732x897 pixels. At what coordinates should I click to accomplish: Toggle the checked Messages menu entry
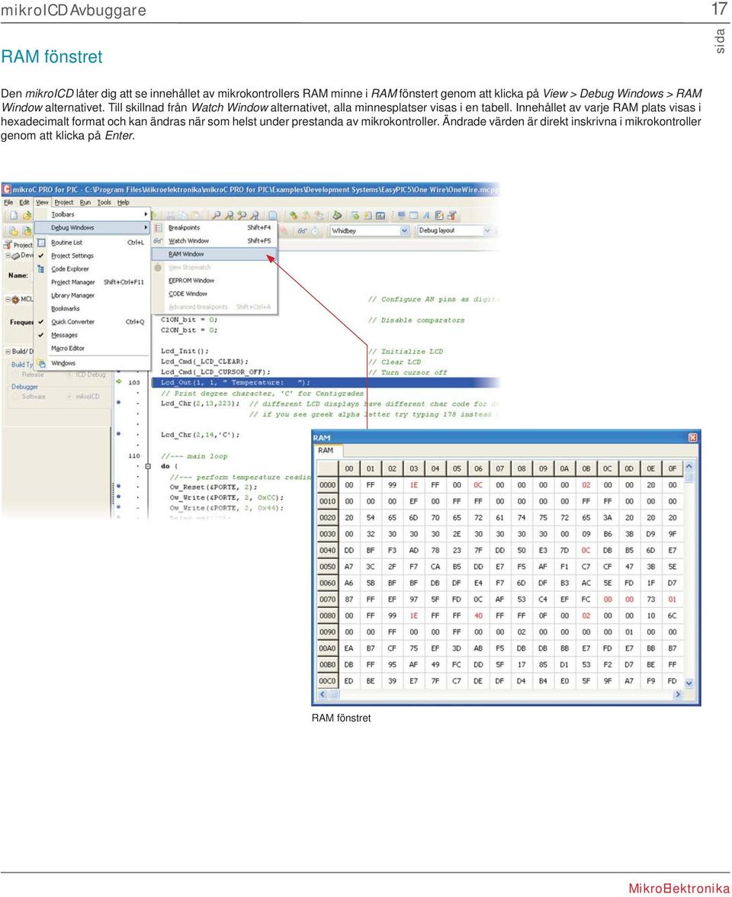91,335
